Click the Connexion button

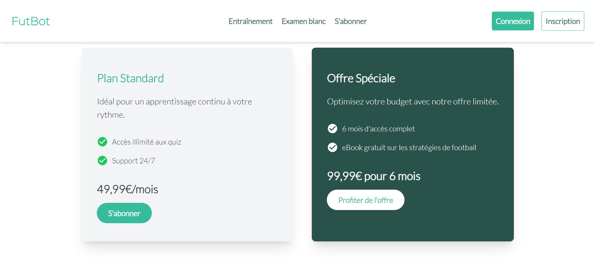pyautogui.click(x=513, y=21)
